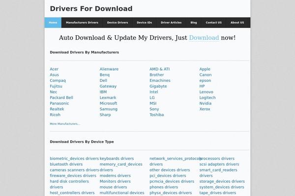Select Nvidia manufacturer link

(x=206, y=103)
